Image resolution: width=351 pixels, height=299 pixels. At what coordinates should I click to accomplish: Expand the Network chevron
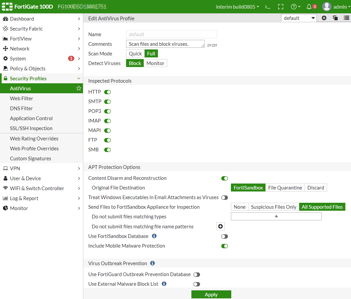(79, 48)
